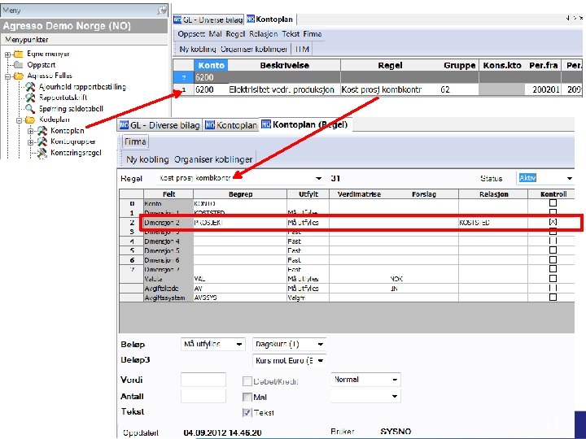Uncheck the Tekst checkbox
The image size is (586, 439).
247,412
